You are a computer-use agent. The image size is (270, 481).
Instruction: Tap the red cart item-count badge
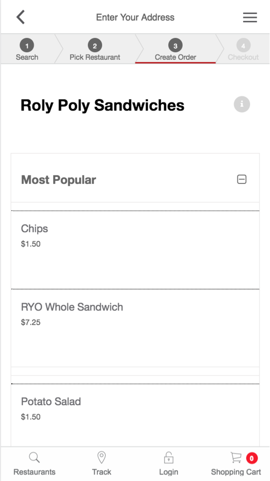(252, 458)
